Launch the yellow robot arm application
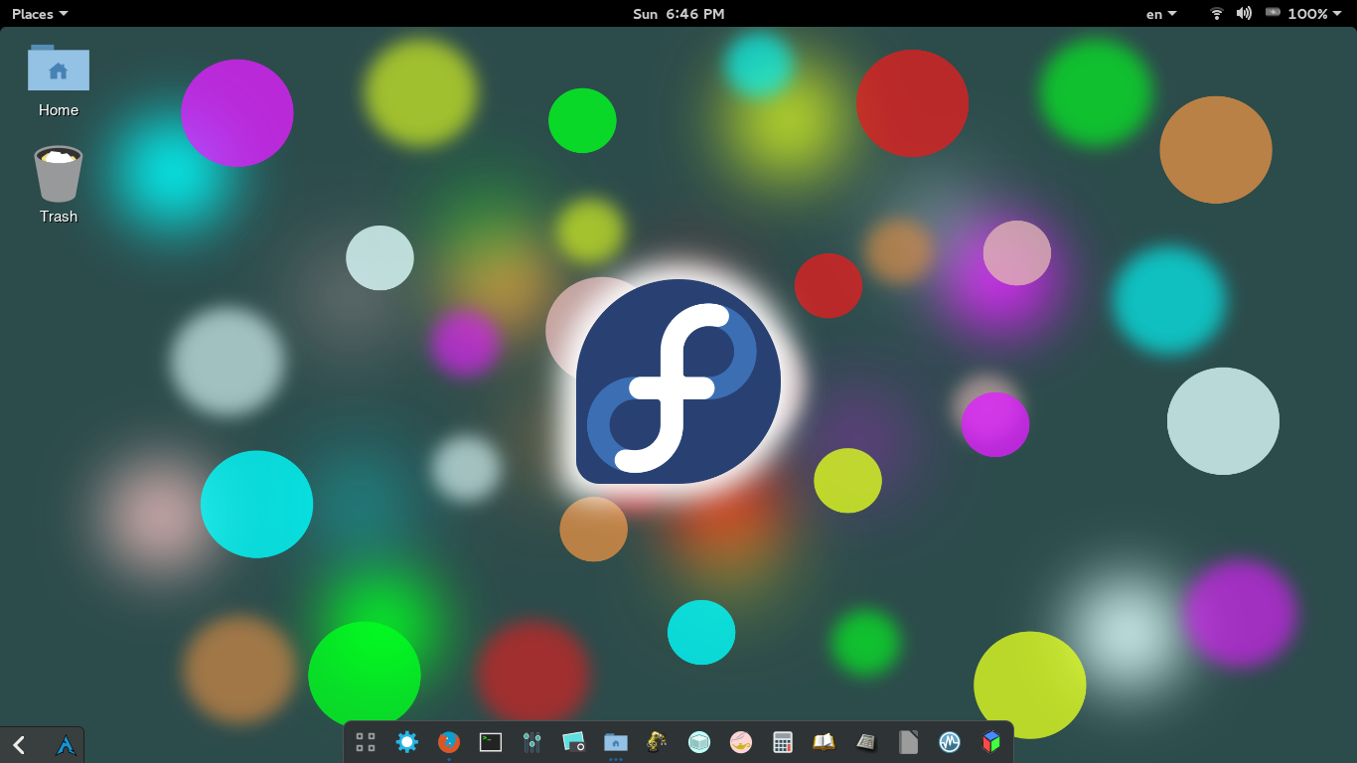 click(x=657, y=742)
